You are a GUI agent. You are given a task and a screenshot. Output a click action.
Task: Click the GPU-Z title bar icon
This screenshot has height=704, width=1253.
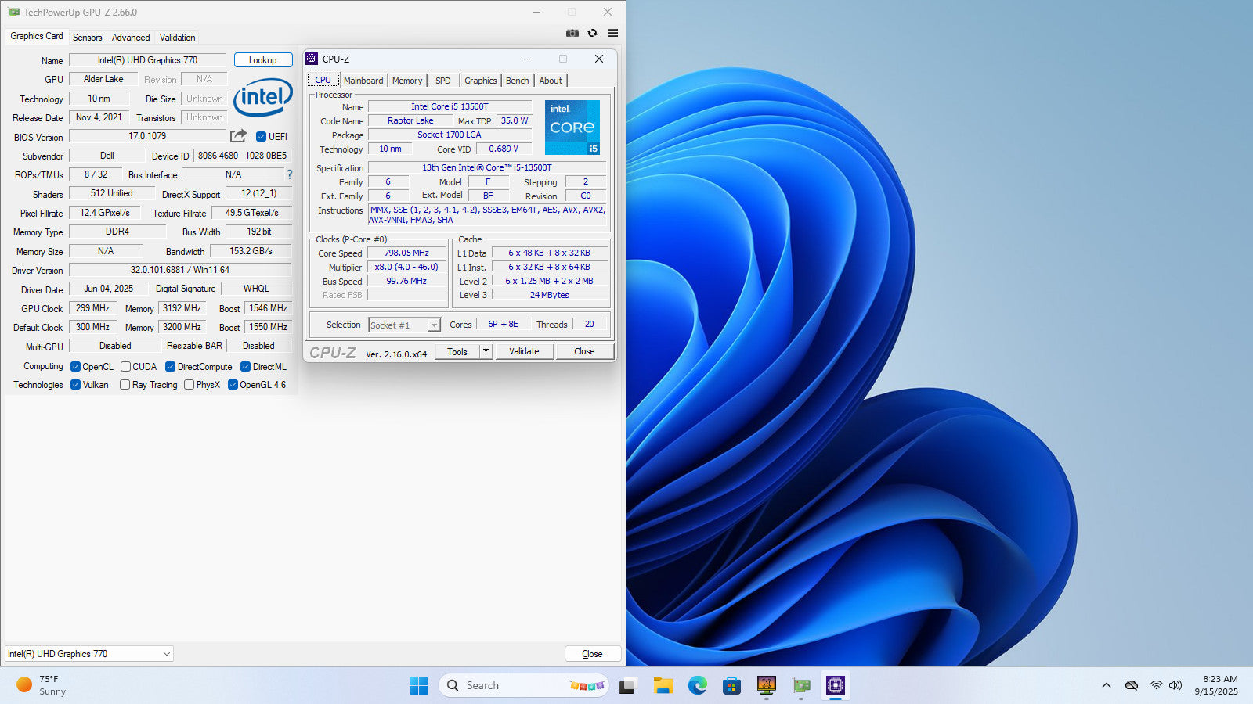[13, 12]
